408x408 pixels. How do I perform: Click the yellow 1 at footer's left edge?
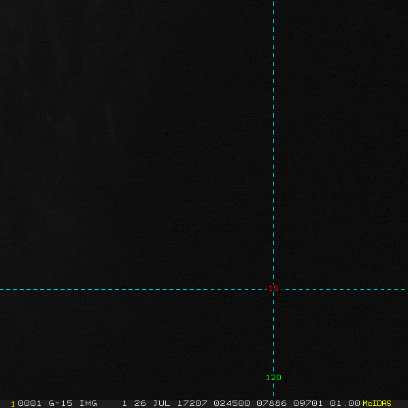click(13, 403)
